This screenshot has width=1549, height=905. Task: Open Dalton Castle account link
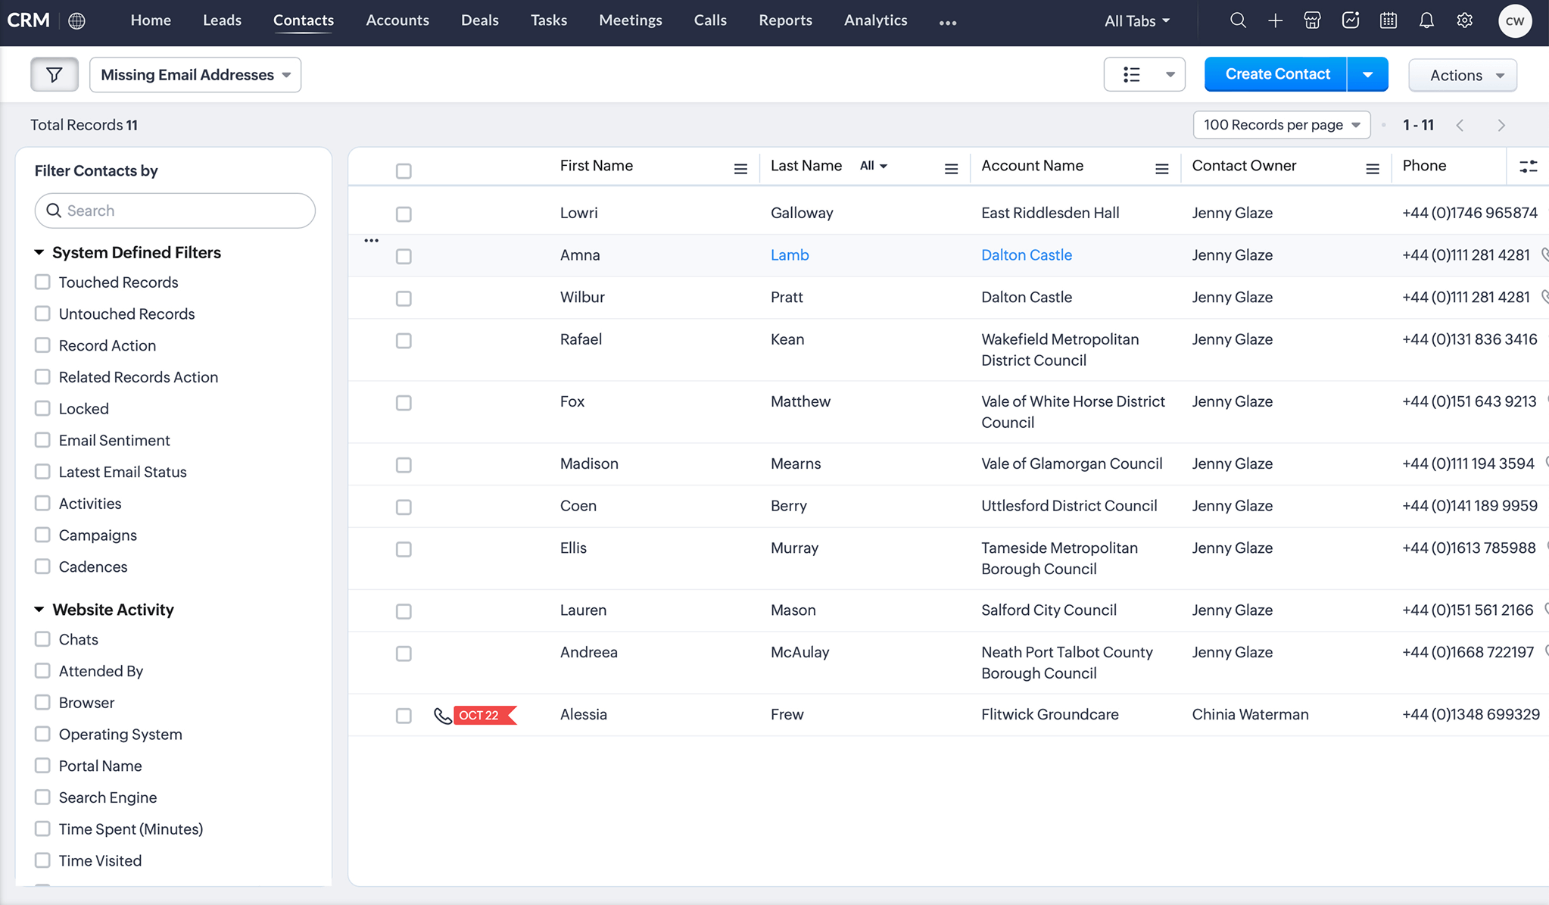(1026, 255)
